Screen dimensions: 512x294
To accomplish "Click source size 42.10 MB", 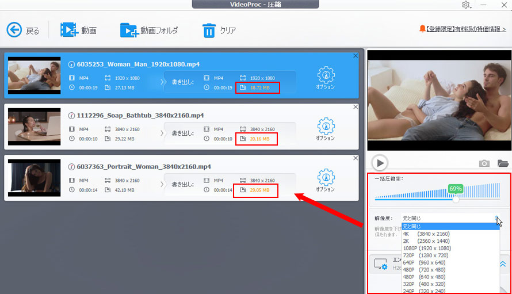I will tap(124, 190).
